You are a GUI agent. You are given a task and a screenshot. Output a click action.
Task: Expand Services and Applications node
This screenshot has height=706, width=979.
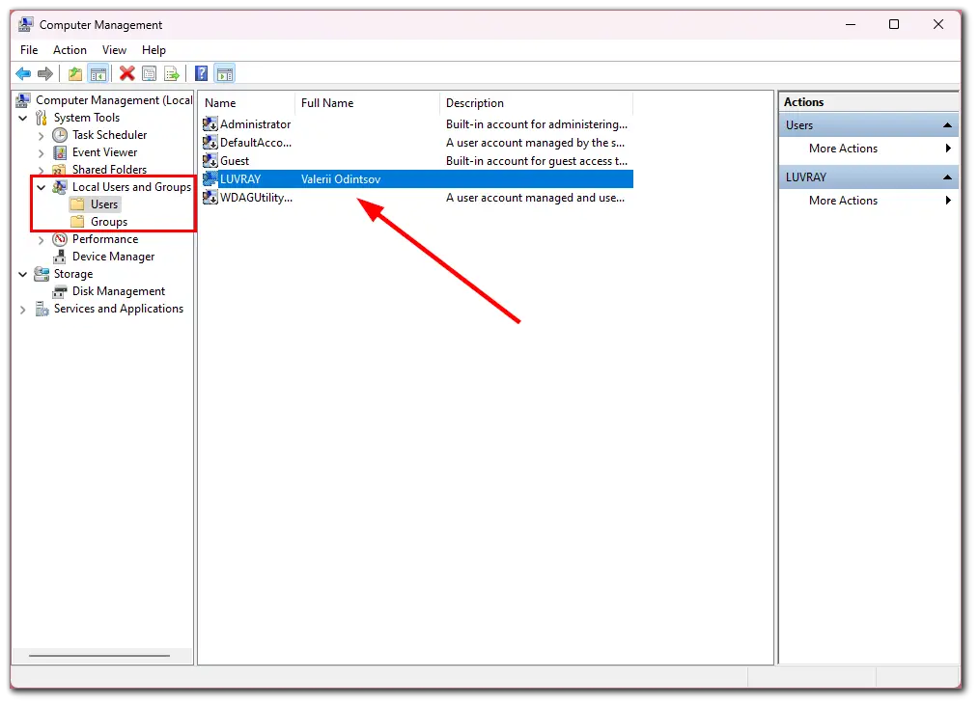[22, 309]
